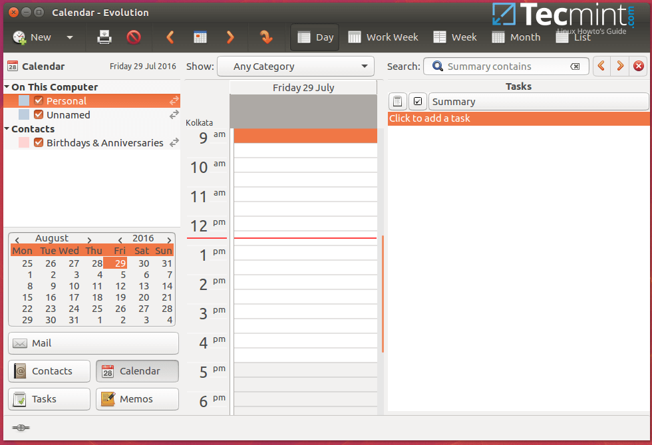Screen dimensions: 652x445
Task: Click the task type column icon
Action: point(398,102)
